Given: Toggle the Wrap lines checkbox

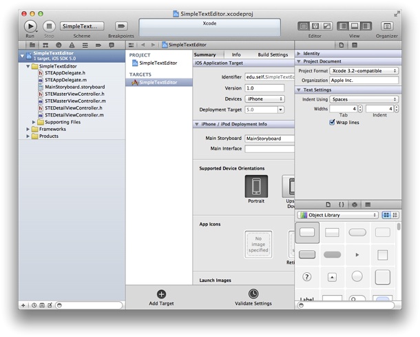Looking at the screenshot, I should click(333, 122).
